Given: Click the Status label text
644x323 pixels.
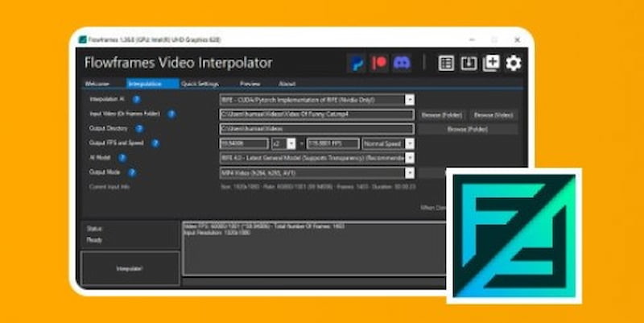Looking at the screenshot, I should coord(94,229).
